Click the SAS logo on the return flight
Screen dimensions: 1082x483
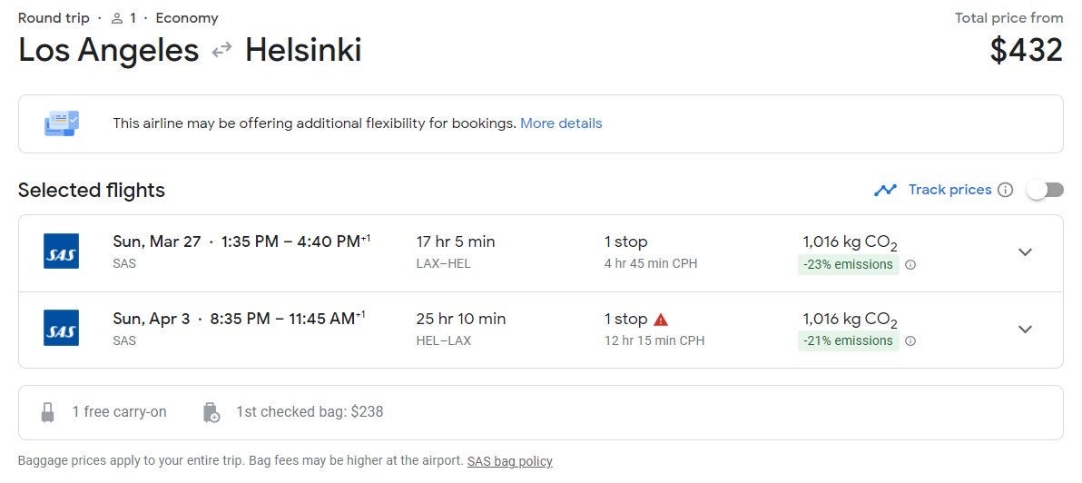(x=61, y=329)
